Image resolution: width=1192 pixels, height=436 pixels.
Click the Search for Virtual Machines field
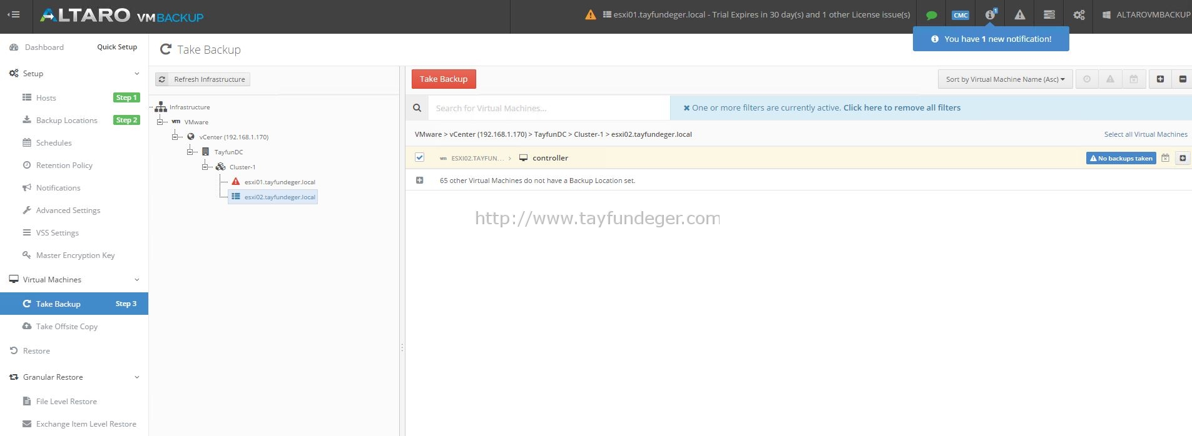[549, 108]
